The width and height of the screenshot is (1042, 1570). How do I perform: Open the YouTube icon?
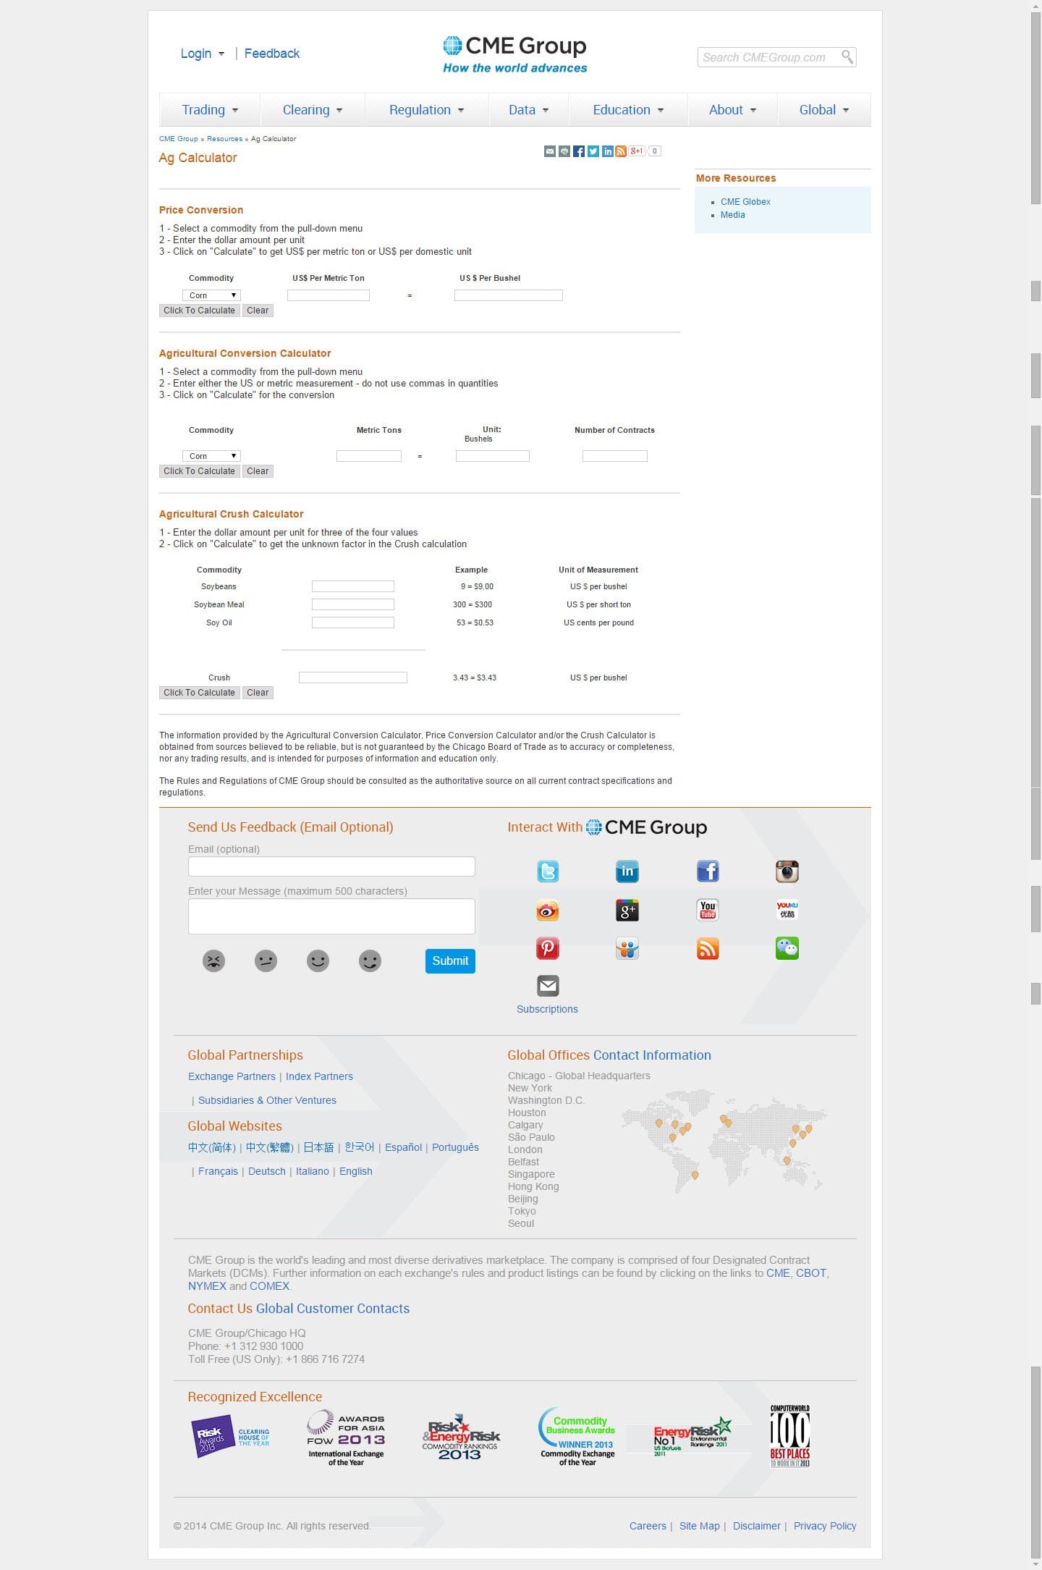tap(708, 910)
